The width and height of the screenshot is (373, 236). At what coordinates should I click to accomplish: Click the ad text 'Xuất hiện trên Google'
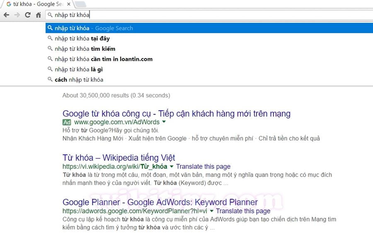(157, 139)
